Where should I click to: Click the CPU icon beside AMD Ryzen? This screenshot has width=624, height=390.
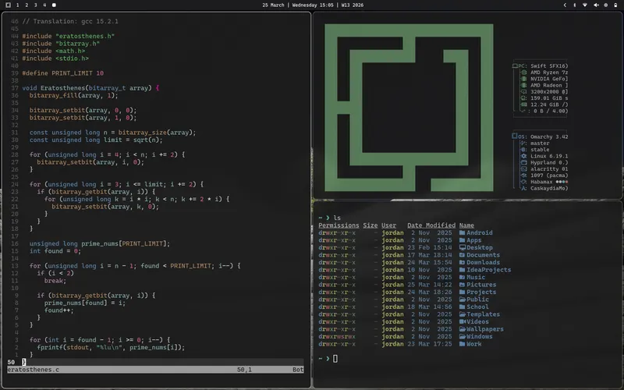click(x=524, y=73)
